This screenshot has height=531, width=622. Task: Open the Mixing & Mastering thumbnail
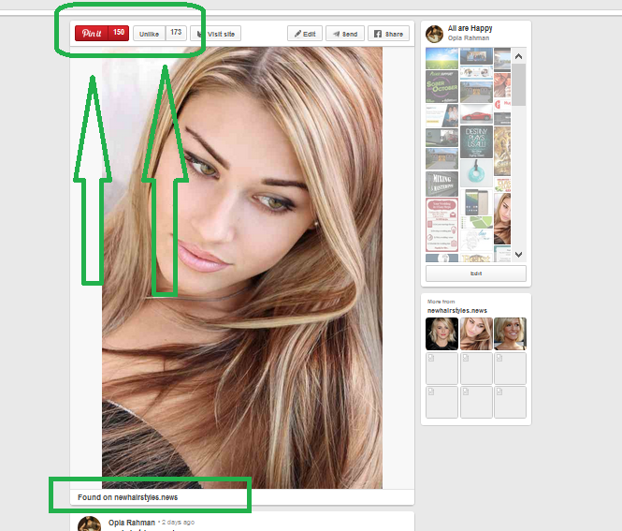pos(441,184)
